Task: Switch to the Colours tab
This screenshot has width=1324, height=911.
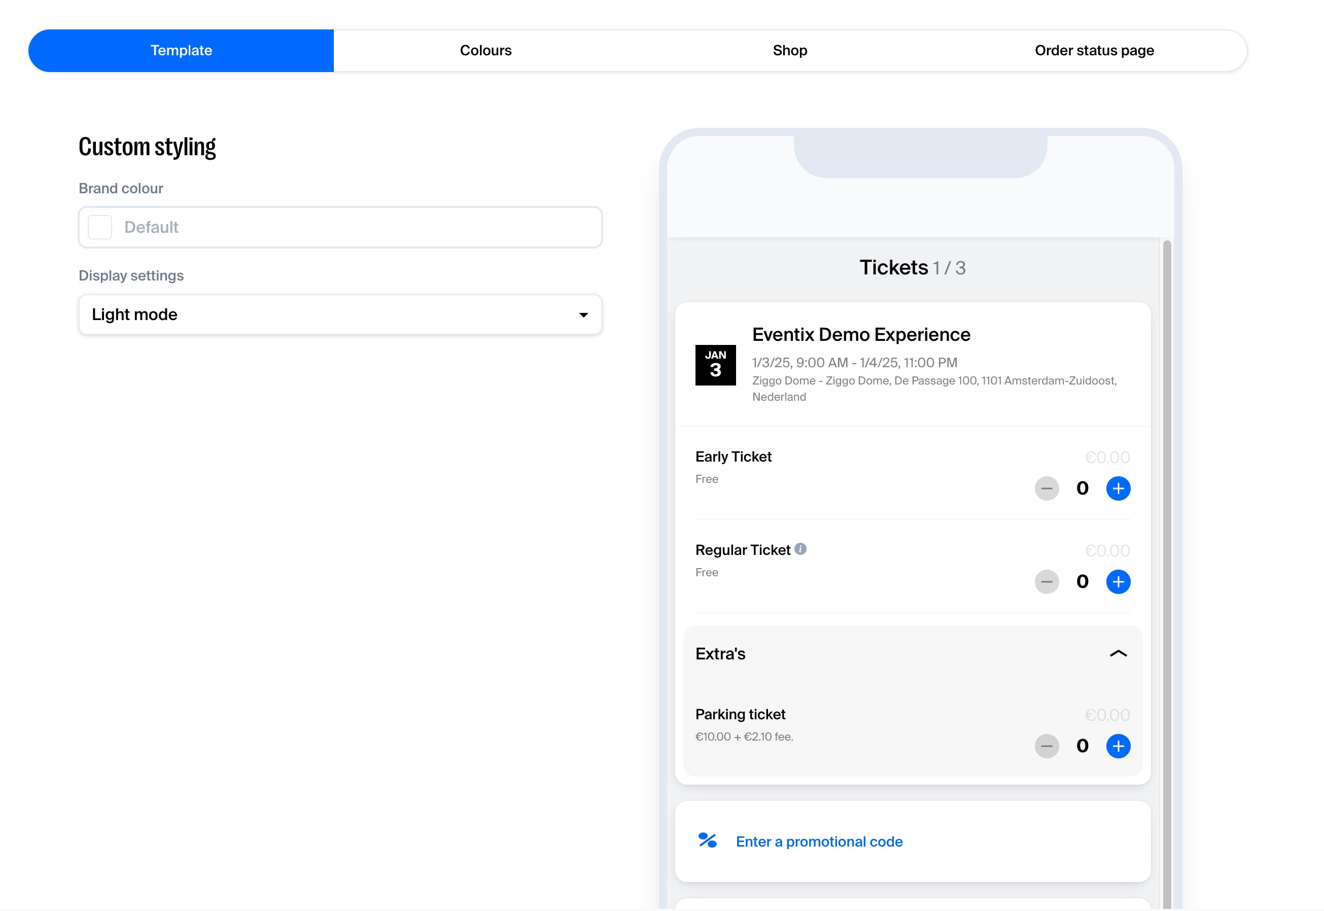Action: click(485, 50)
